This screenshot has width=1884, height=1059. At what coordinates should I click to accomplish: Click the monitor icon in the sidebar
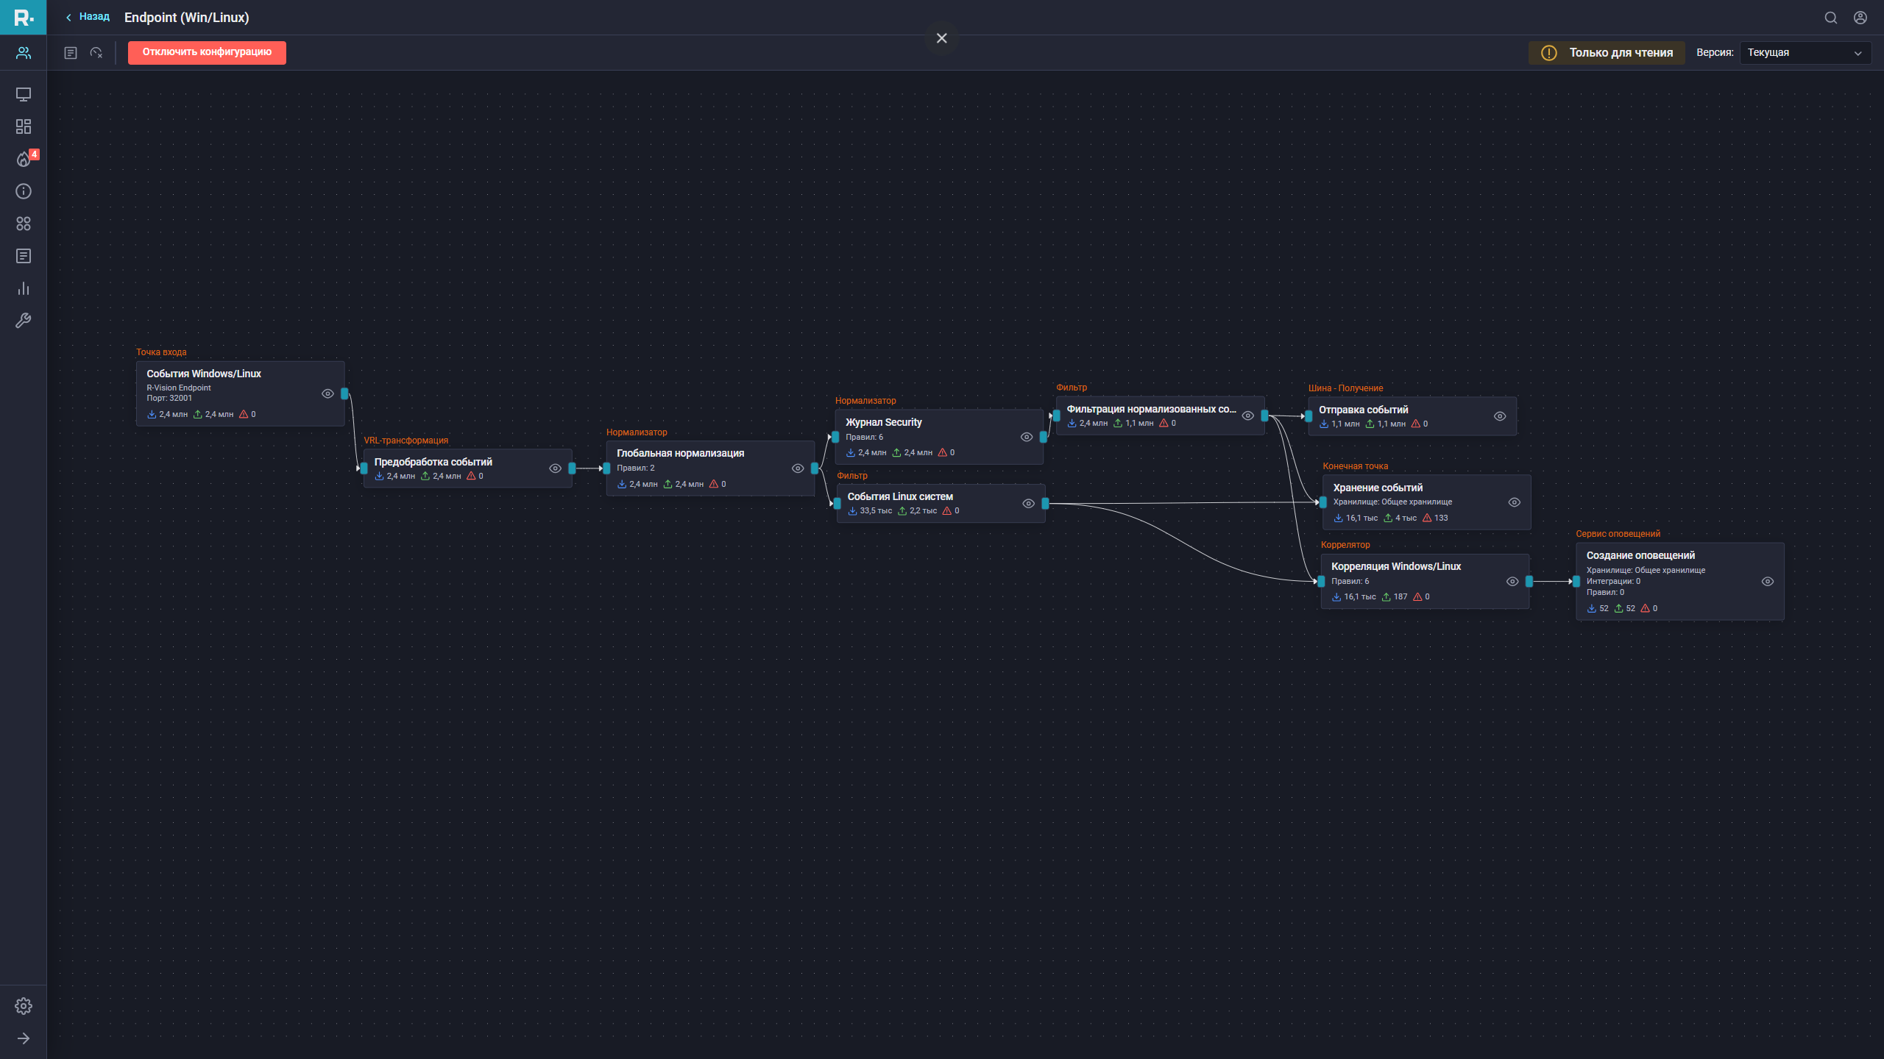[24, 94]
